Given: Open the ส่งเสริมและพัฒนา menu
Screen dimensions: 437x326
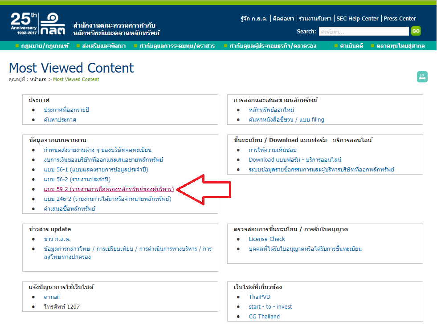Looking at the screenshot, I should (x=101, y=46).
